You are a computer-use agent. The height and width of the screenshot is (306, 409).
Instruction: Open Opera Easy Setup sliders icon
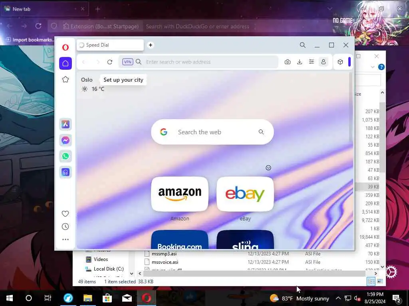click(312, 62)
